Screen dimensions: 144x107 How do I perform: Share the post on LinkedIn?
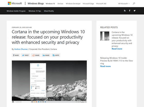click(46, 55)
